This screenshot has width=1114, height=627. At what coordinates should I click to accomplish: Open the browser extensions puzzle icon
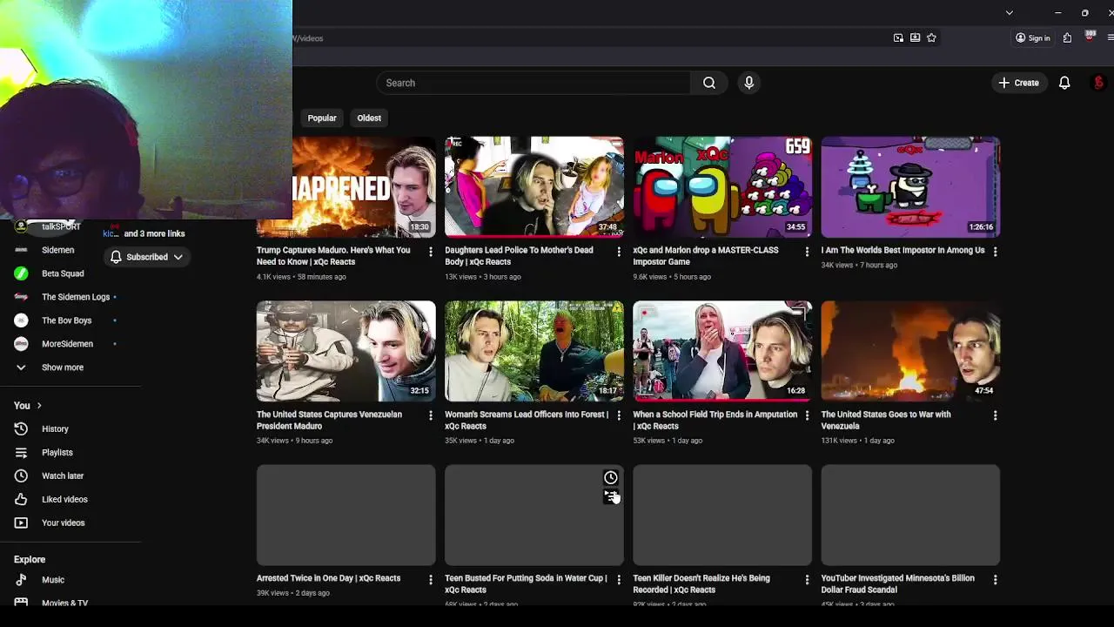[x=1067, y=37]
